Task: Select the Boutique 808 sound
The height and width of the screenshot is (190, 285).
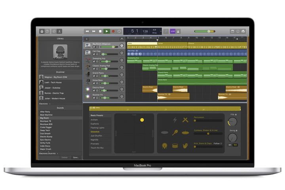Action: [60, 124]
